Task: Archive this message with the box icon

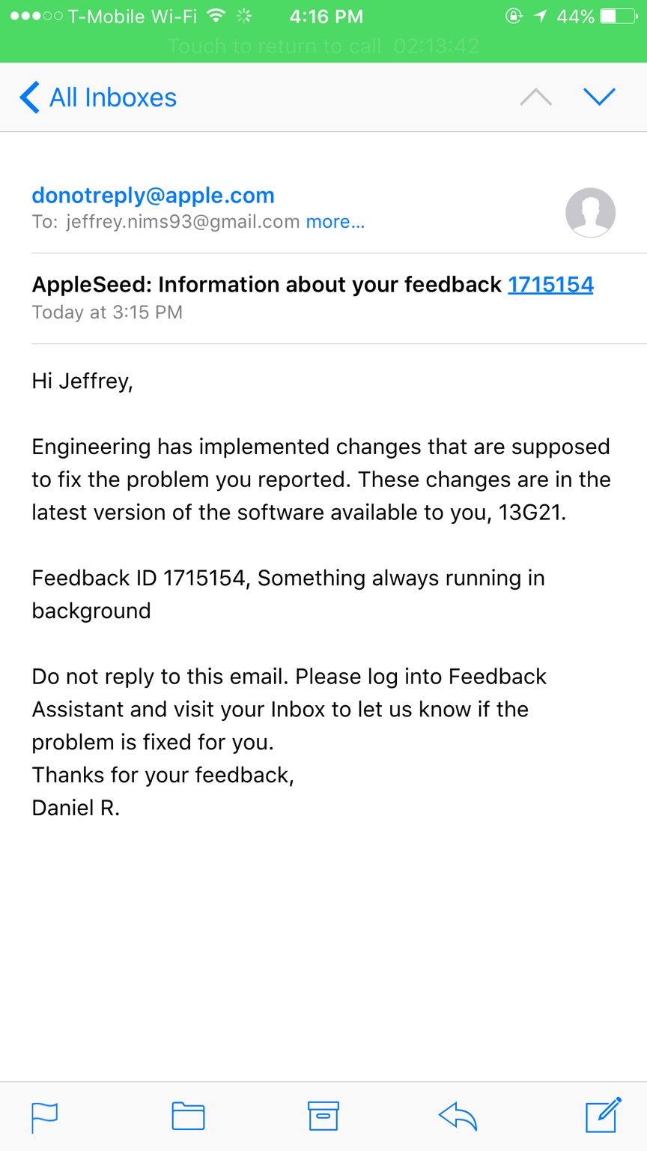Action: click(323, 1116)
